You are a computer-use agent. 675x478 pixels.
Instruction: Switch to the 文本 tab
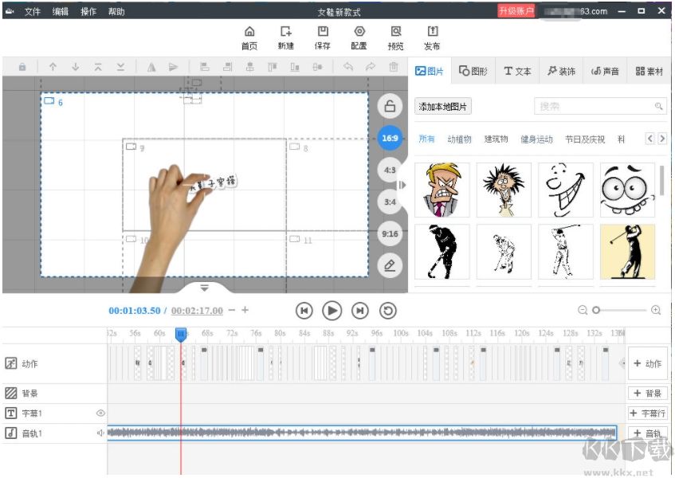(x=517, y=71)
